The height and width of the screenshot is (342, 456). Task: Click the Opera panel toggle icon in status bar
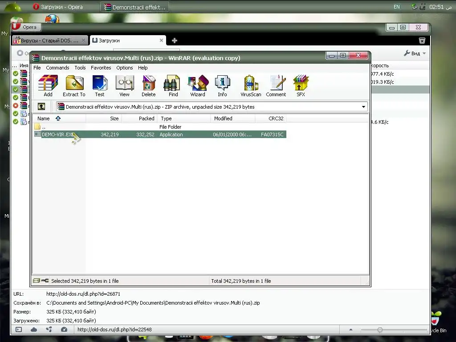(x=19, y=330)
